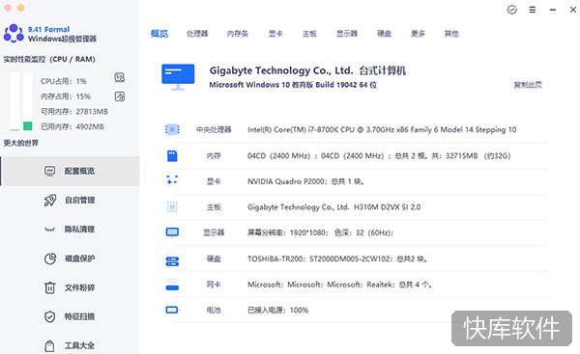
Task: Click the 04CD (2400 MHz) memory details
Action: click(379, 155)
